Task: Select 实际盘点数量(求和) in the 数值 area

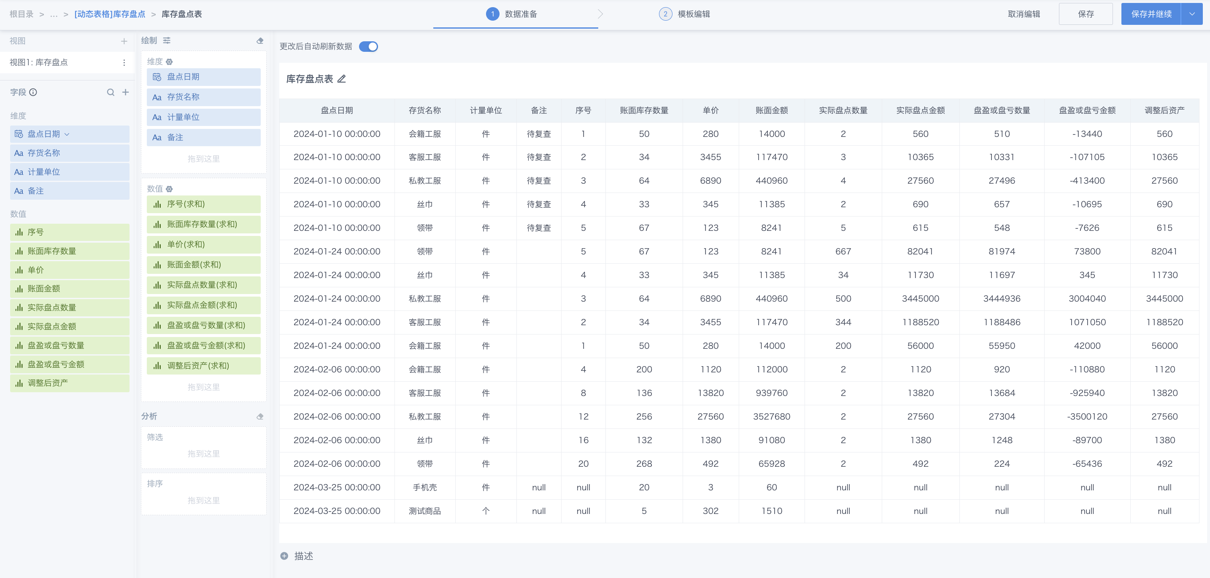Action: pos(203,285)
